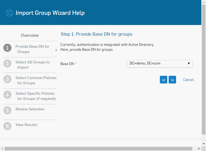Click step 5 number circle icon
This screenshot has height=151, width=206.
coord(7,110)
